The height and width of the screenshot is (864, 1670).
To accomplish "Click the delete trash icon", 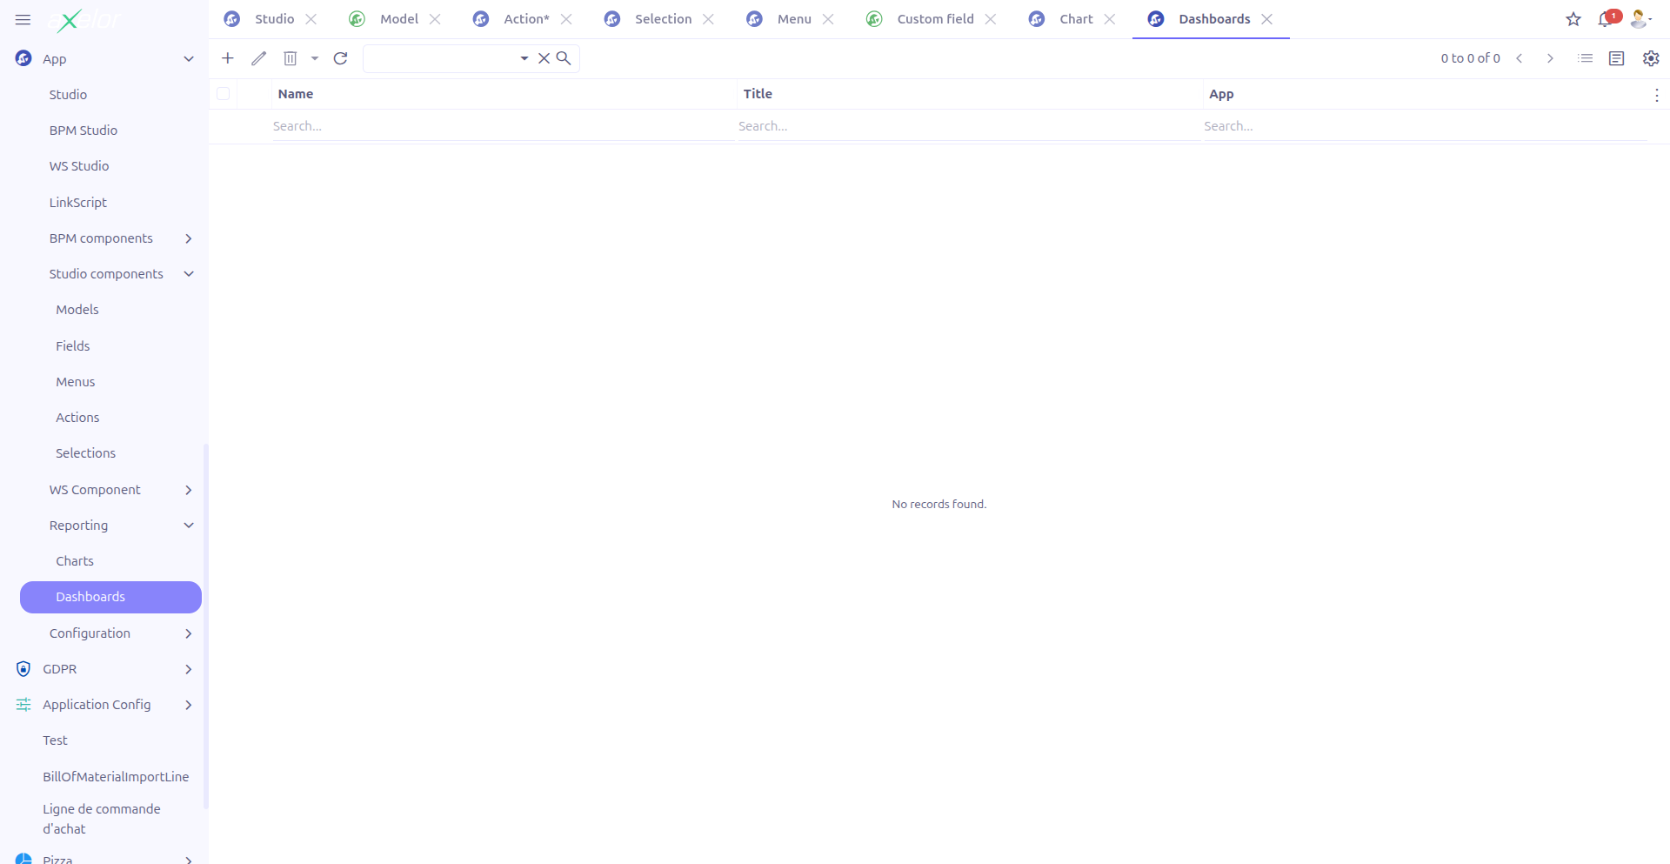I will (291, 58).
